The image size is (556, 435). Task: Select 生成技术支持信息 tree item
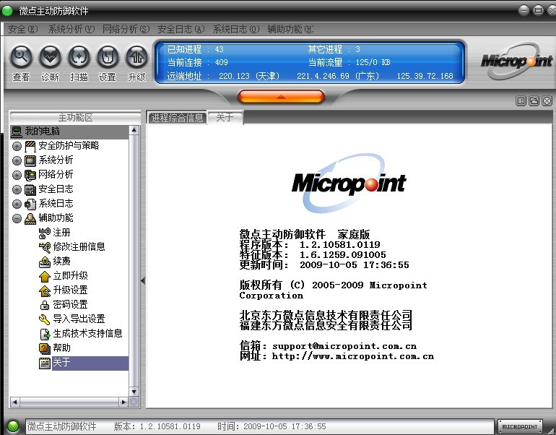tap(87, 334)
